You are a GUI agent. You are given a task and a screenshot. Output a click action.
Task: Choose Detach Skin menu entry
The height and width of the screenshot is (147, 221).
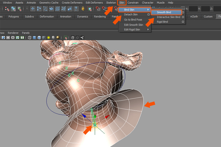pos(131,14)
